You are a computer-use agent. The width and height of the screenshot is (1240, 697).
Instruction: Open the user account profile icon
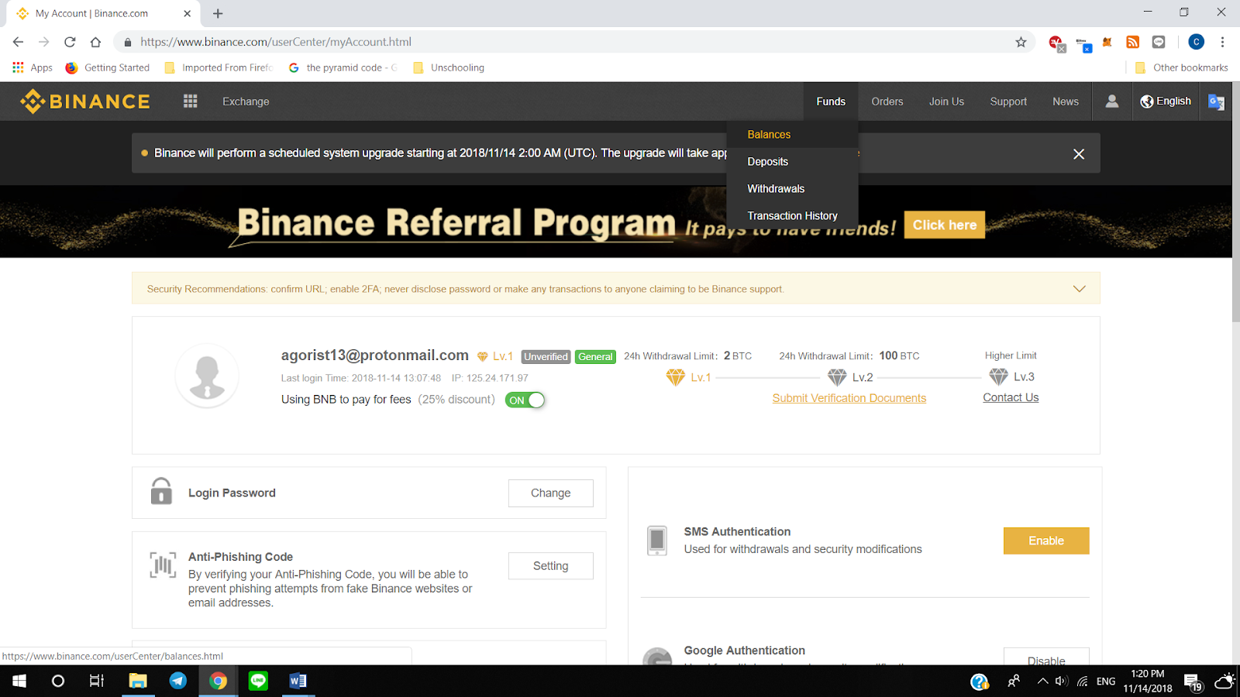(x=1111, y=101)
